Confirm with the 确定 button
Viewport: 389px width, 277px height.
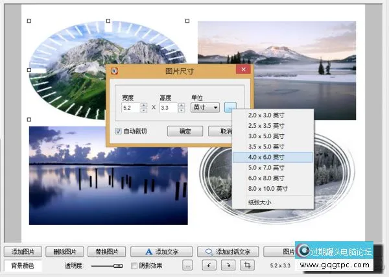click(x=185, y=131)
